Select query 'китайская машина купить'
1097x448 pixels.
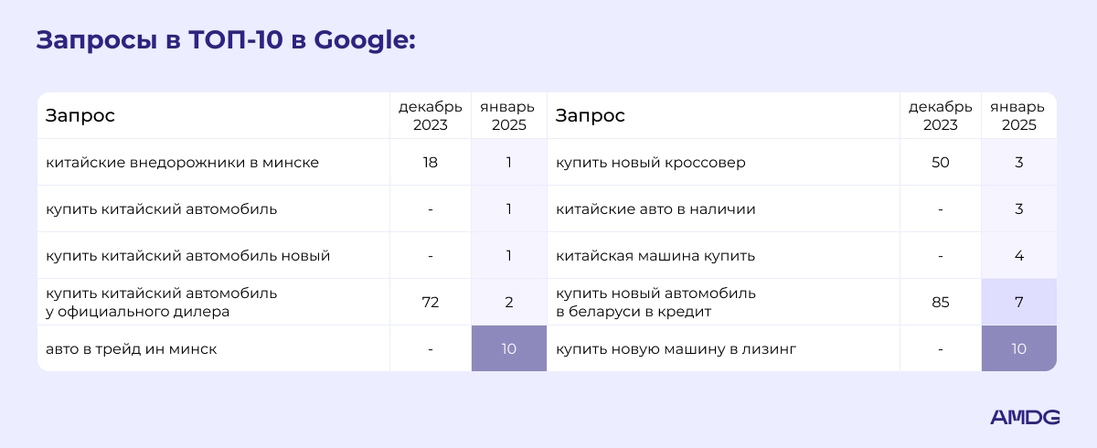point(655,256)
